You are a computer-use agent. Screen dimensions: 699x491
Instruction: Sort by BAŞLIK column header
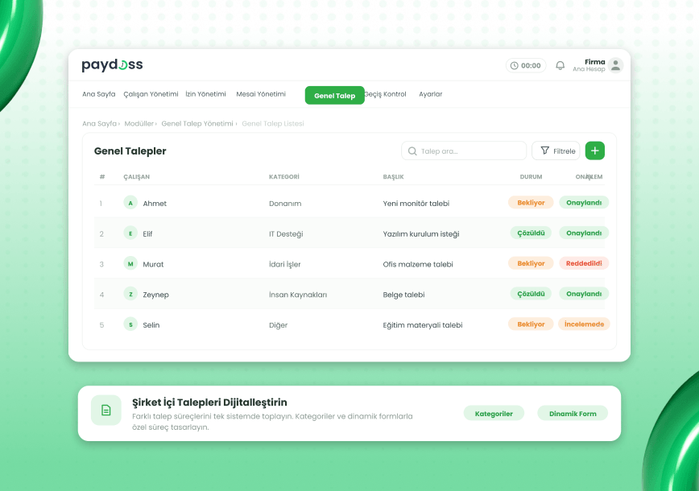393,177
